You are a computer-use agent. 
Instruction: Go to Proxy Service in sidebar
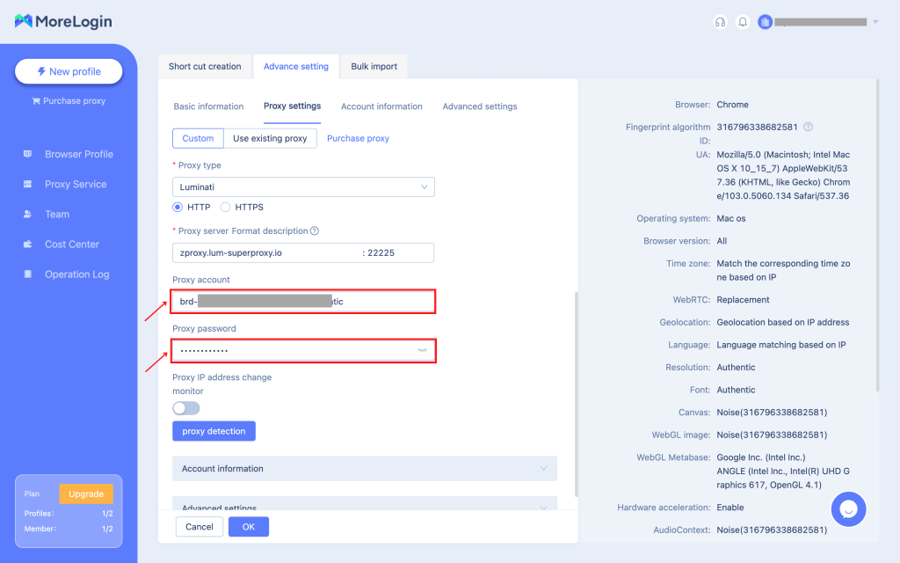point(76,184)
